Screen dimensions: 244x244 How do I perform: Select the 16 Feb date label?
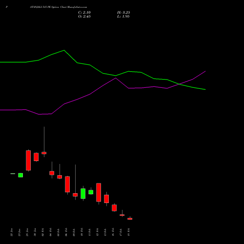[x=113, y=232]
